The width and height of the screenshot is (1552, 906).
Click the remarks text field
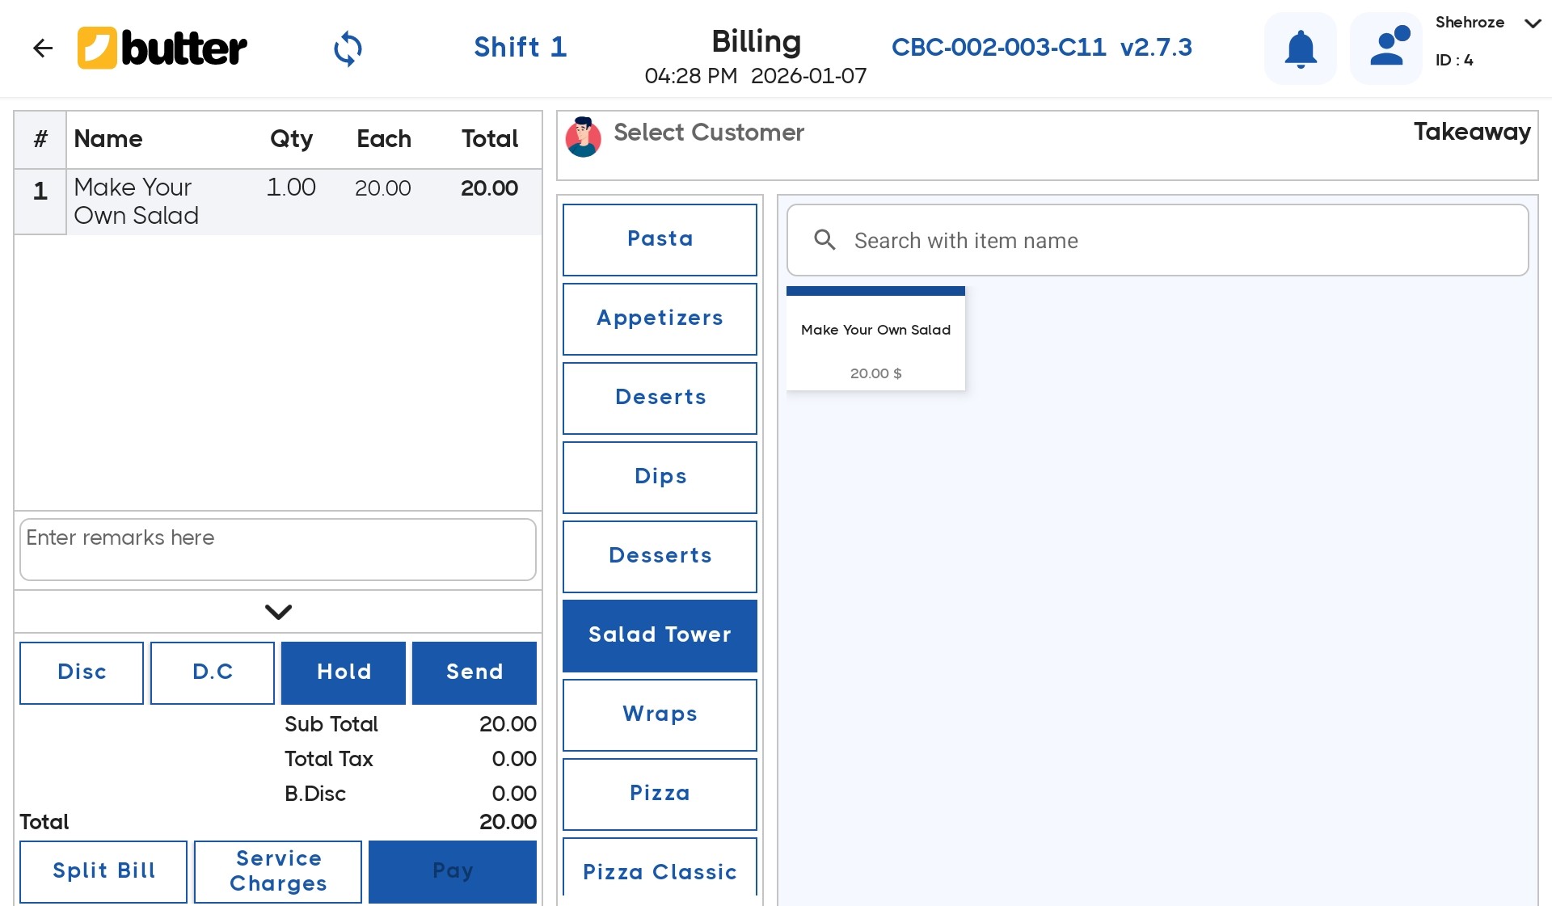point(278,549)
